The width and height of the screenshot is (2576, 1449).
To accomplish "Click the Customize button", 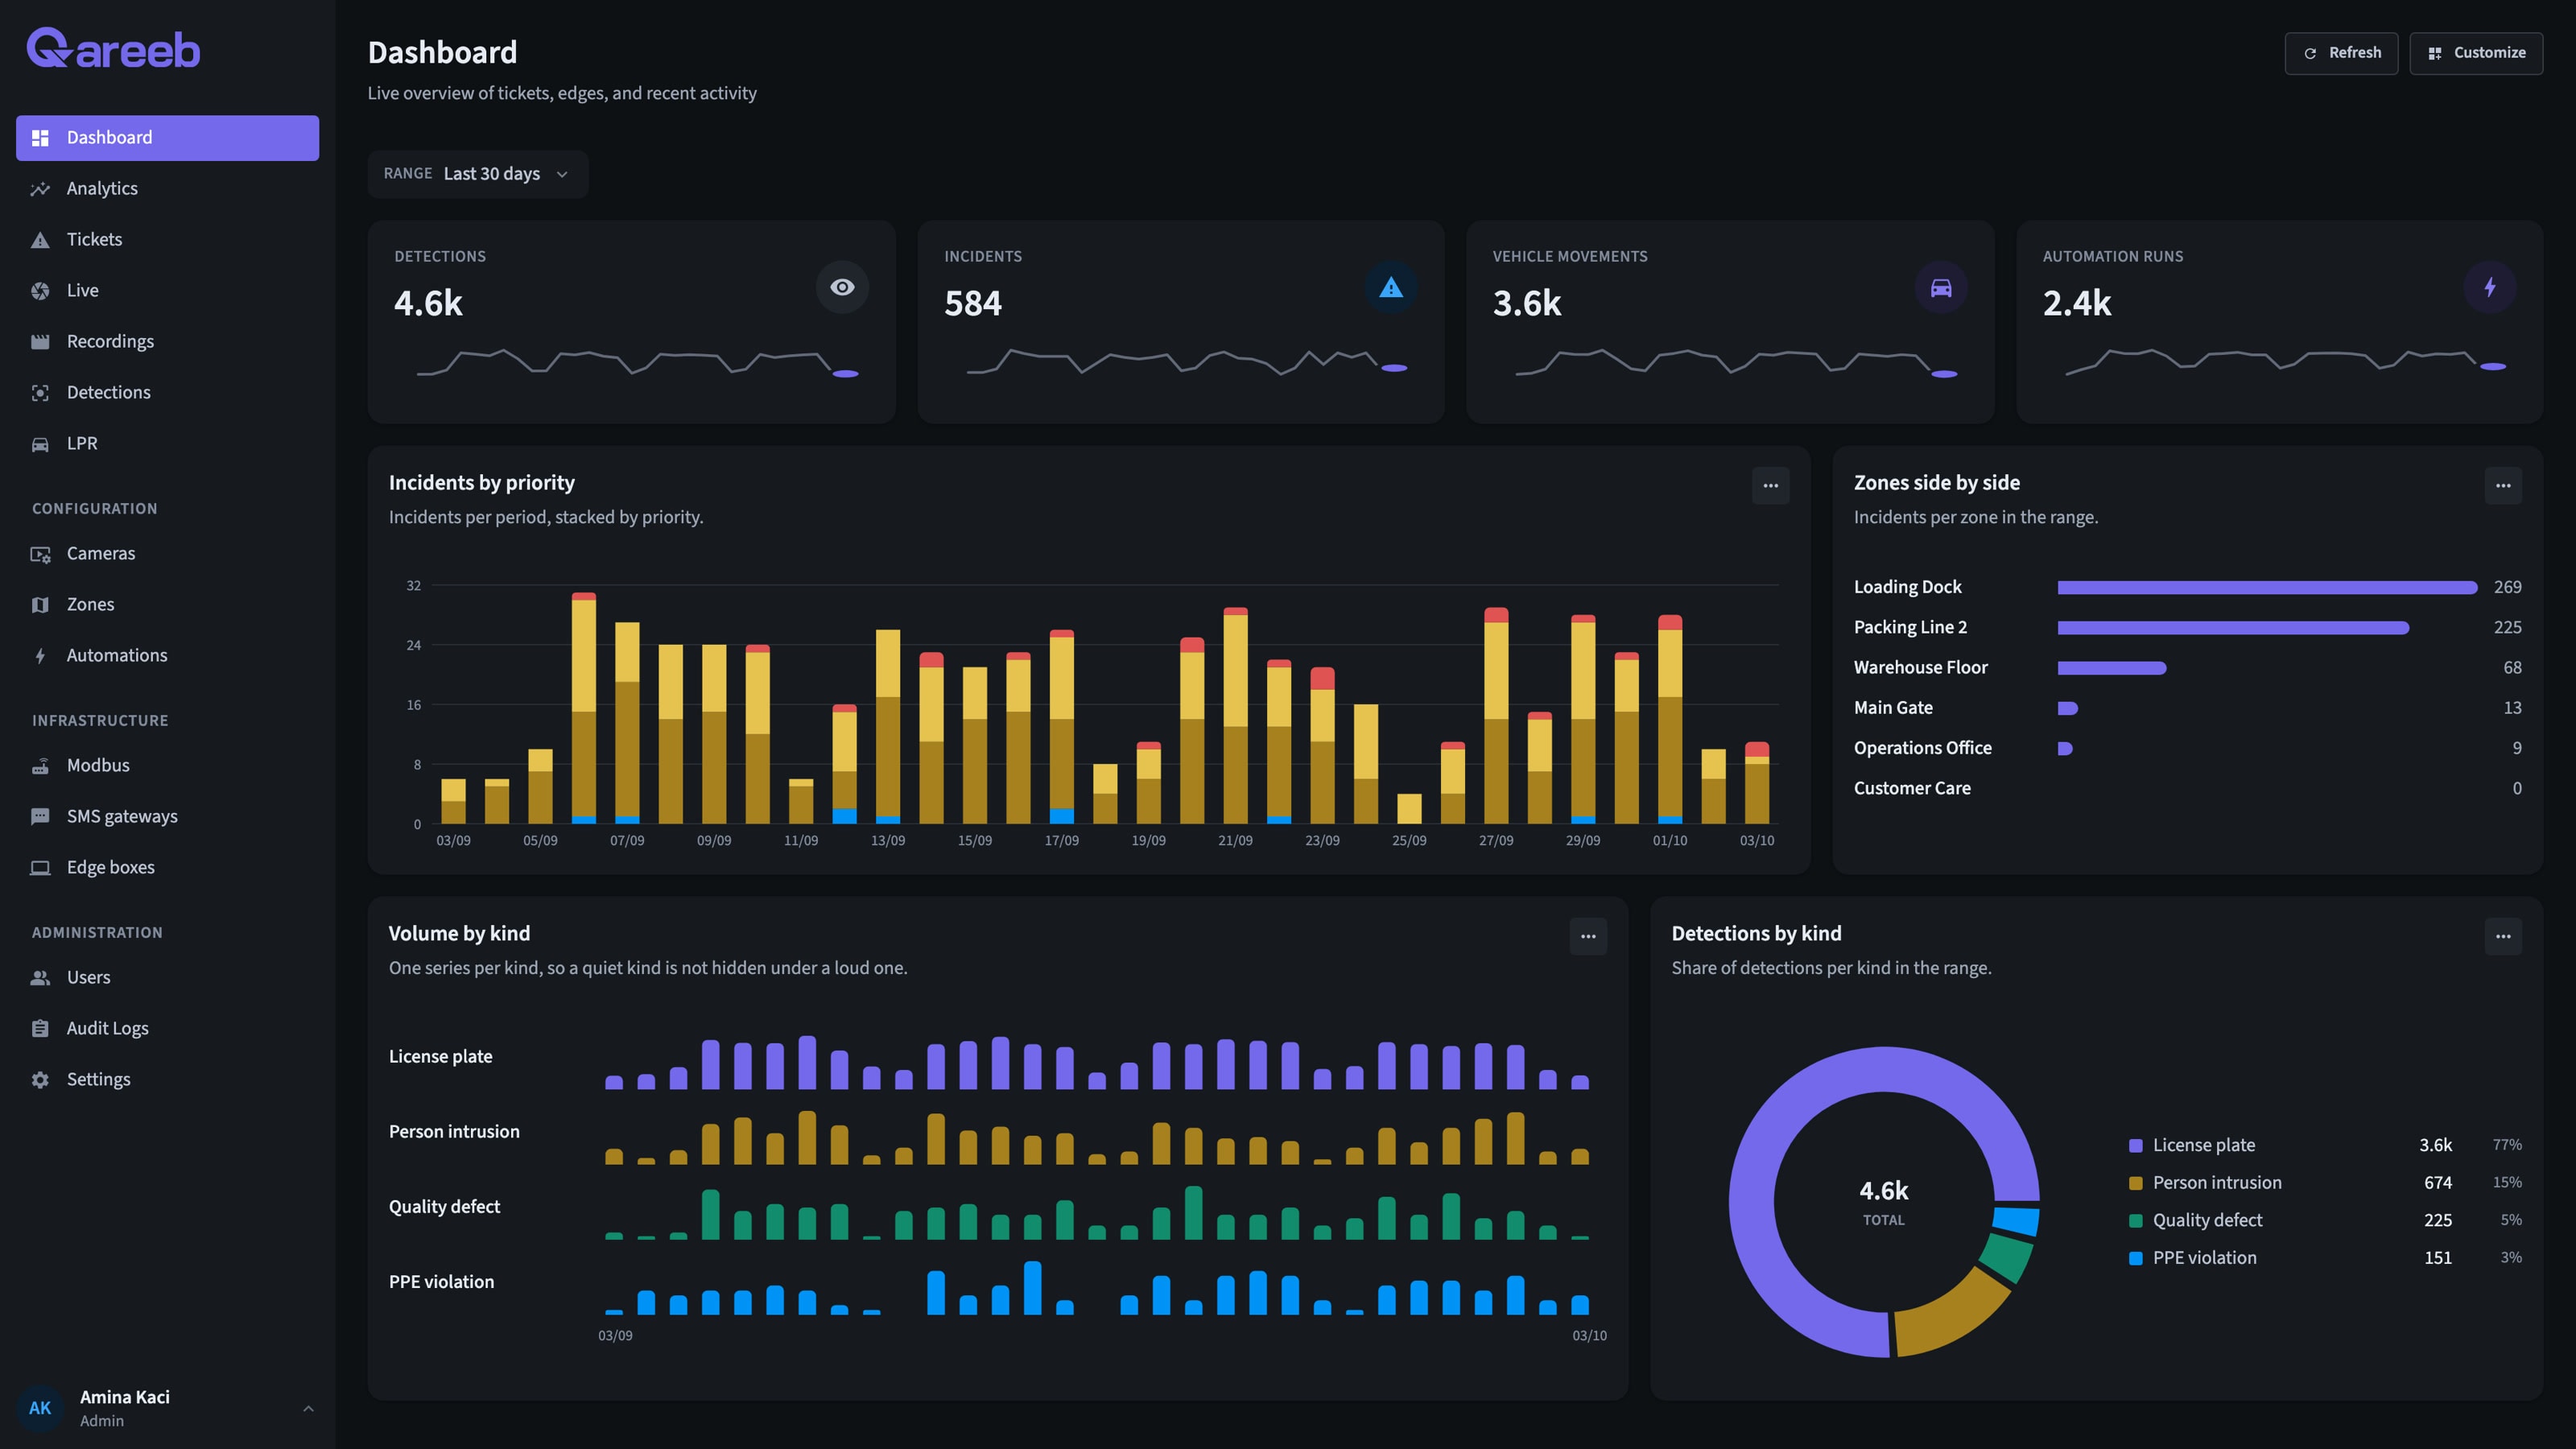I will click(2476, 53).
